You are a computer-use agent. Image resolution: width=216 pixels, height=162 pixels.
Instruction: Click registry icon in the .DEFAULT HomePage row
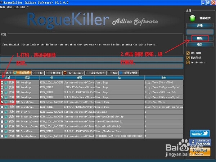pyautogui.click(x=6, y=87)
